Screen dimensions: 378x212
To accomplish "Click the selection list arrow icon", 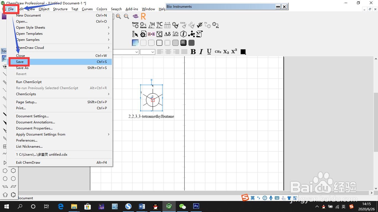I will pos(135,34).
